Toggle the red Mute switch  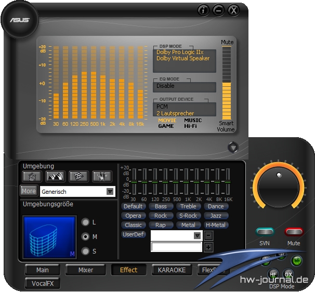(x=294, y=232)
